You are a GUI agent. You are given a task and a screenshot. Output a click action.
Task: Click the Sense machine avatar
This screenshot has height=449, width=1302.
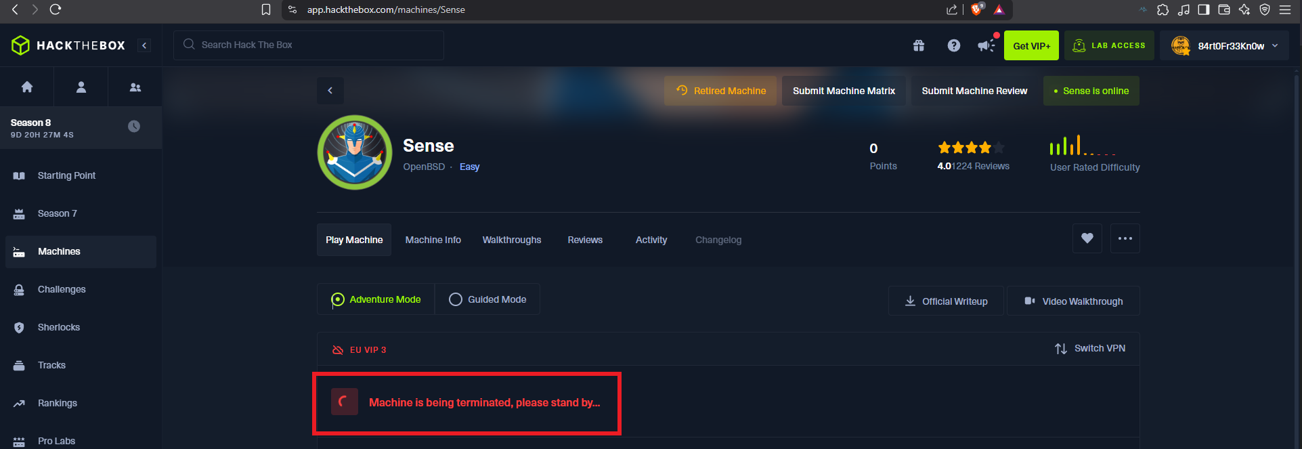355,152
